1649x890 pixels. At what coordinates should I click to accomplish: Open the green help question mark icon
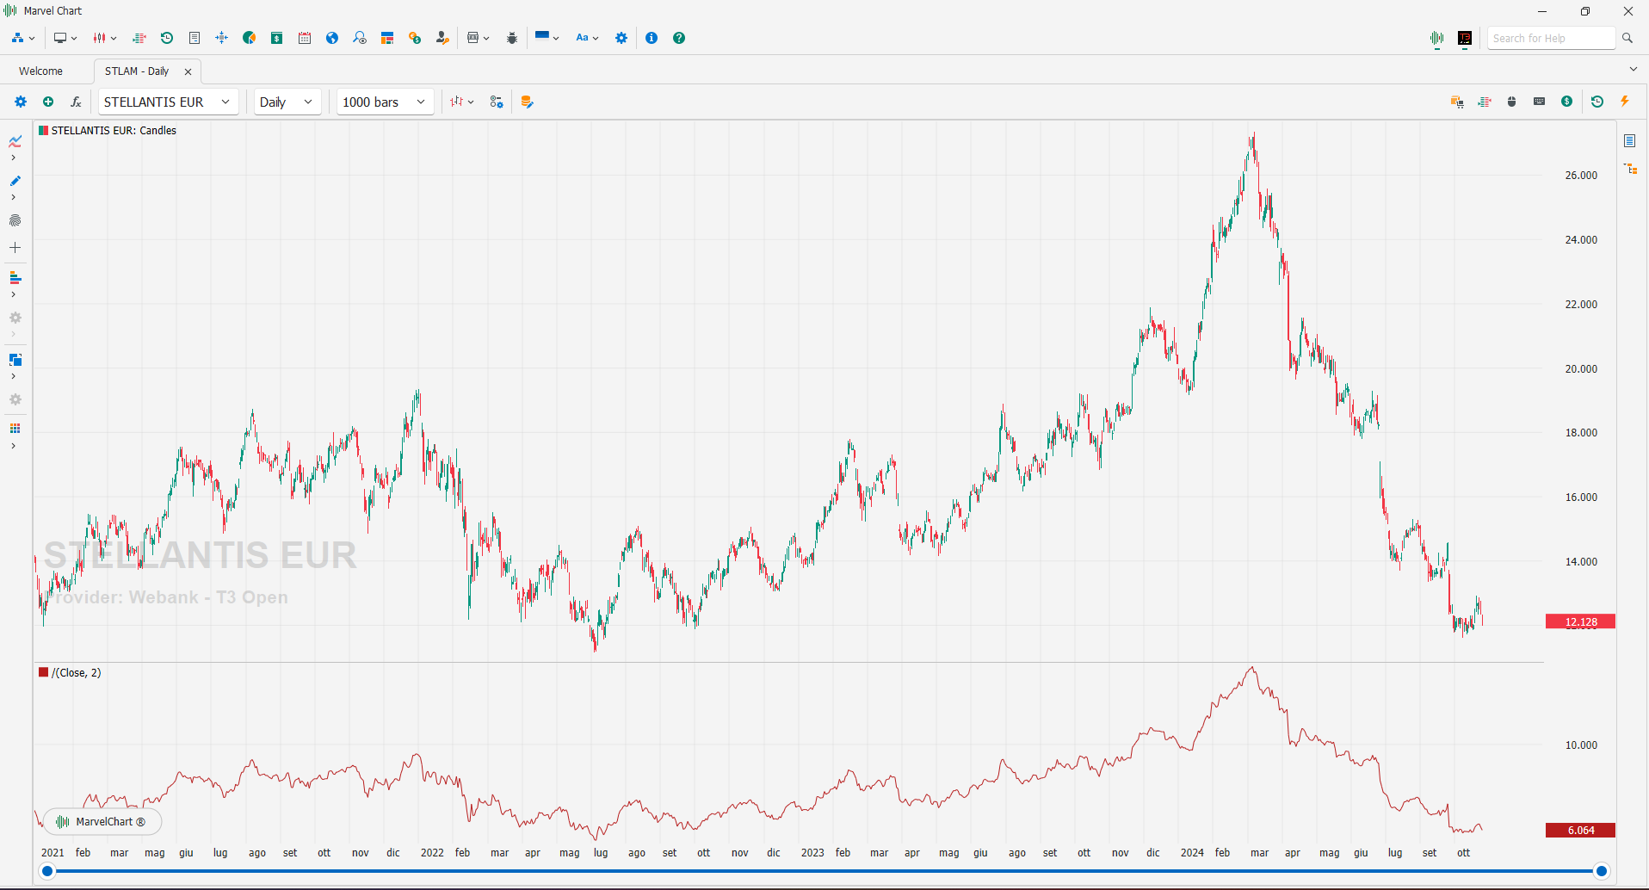(x=679, y=38)
